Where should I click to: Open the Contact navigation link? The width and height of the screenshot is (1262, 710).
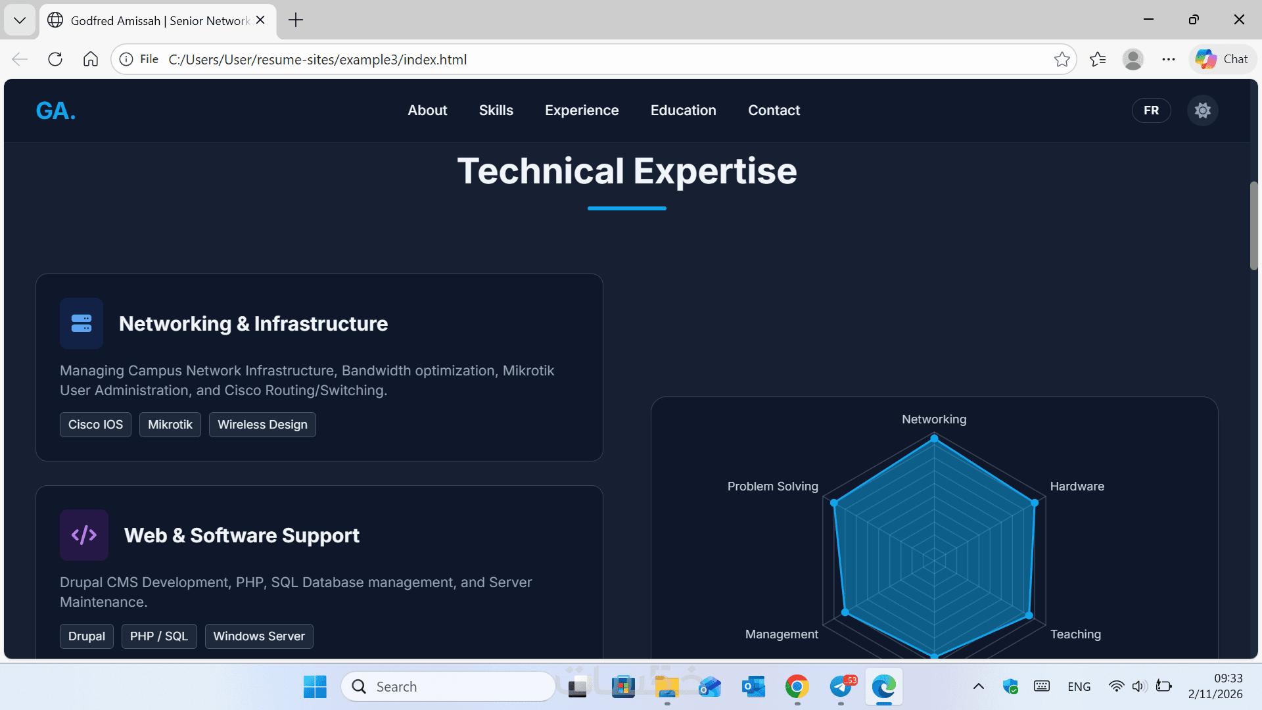pyautogui.click(x=774, y=110)
